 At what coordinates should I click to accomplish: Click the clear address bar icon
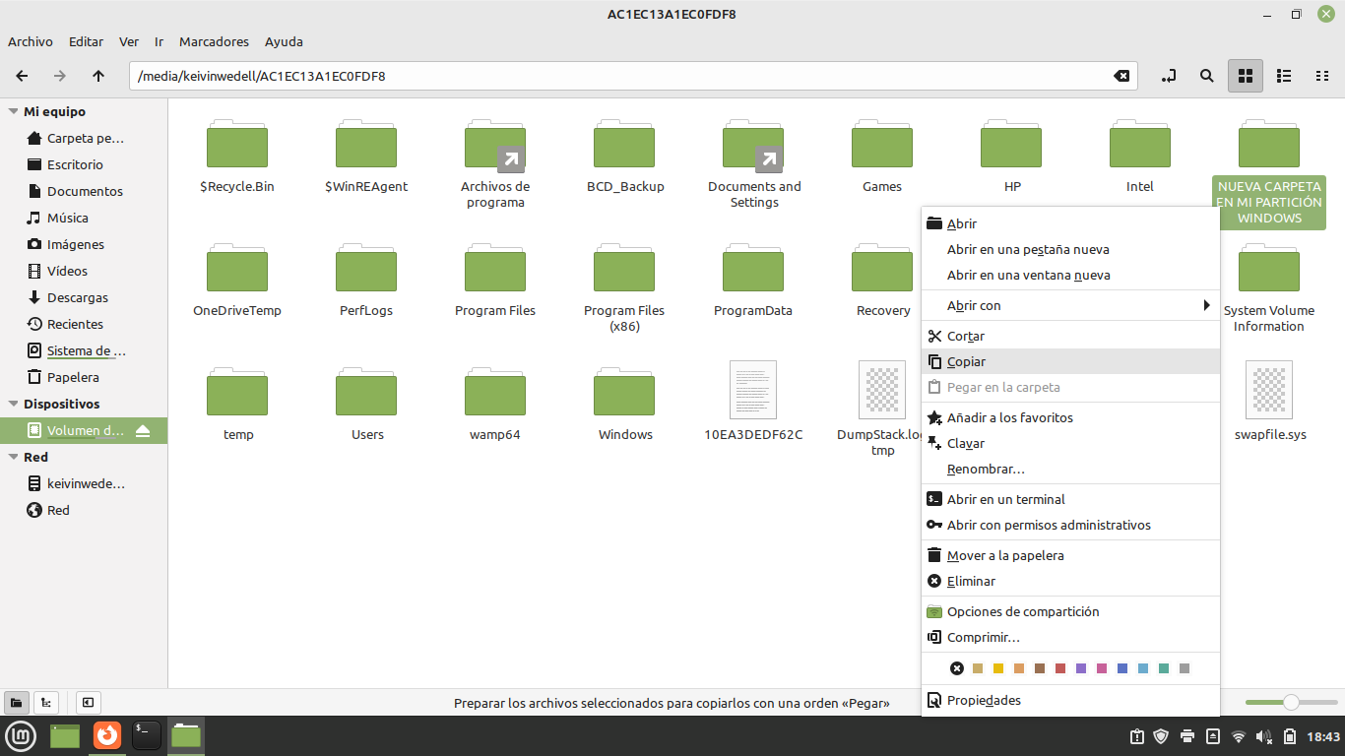point(1121,76)
